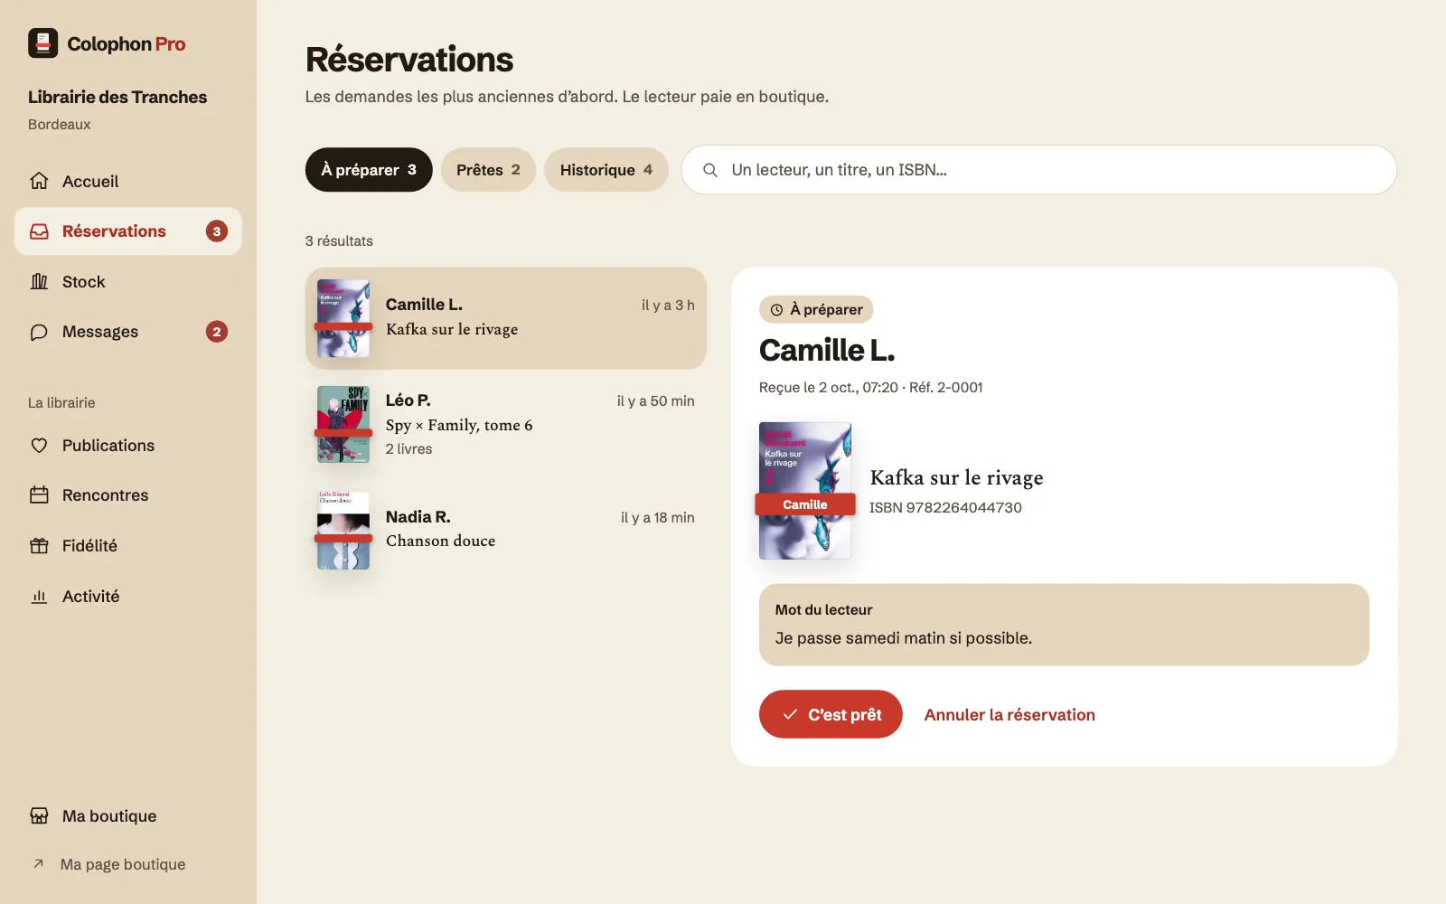The height and width of the screenshot is (904, 1446).
Task: Go to Rencontres
Action: pyautogui.click(x=128, y=495)
